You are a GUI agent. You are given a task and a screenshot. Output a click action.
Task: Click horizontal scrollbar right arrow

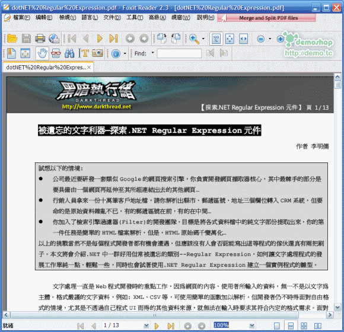[330, 315]
